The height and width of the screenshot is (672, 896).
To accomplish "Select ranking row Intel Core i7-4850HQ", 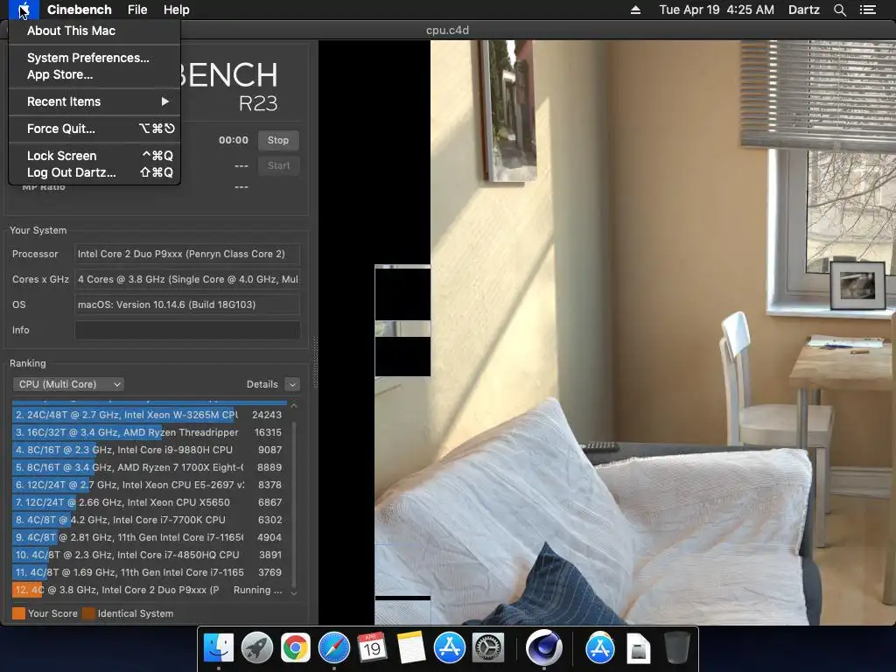I will pyautogui.click(x=148, y=555).
